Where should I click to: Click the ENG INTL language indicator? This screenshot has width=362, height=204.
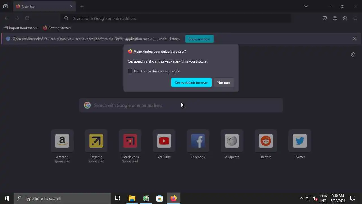click(x=324, y=198)
